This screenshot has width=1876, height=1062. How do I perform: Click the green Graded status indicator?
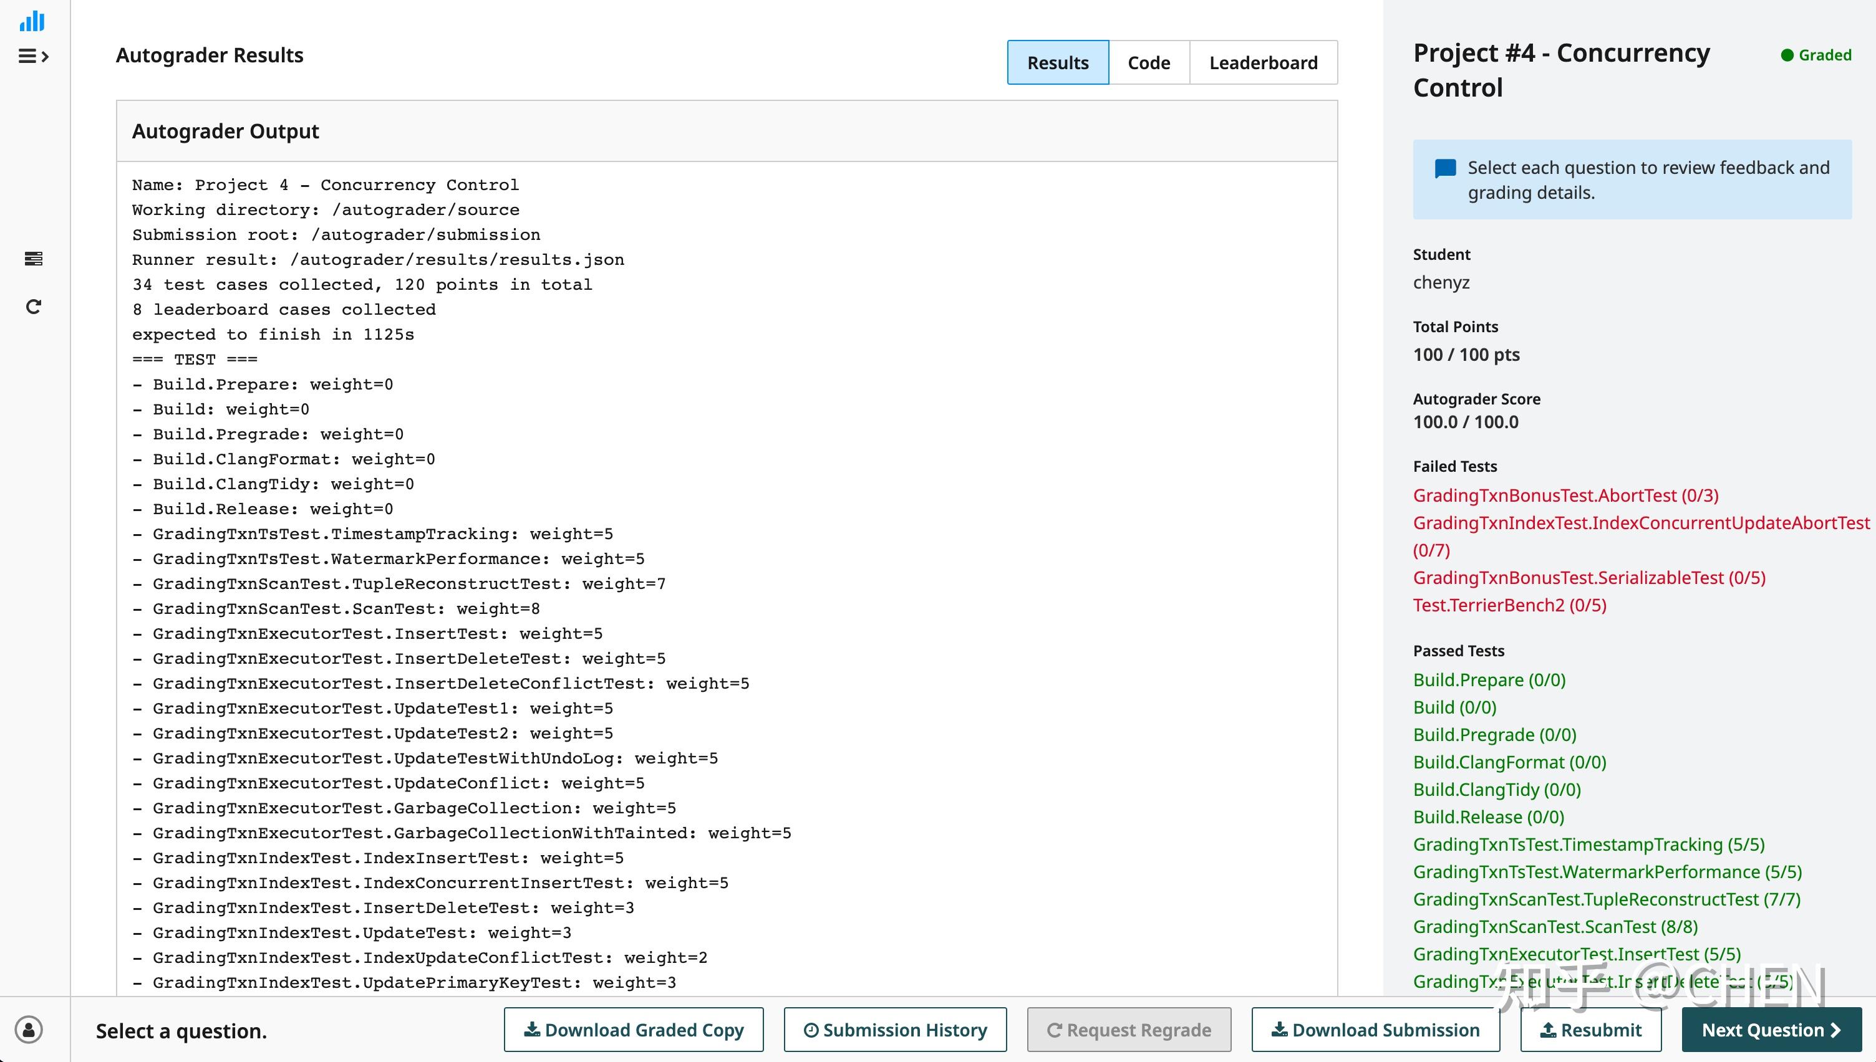pos(1816,55)
